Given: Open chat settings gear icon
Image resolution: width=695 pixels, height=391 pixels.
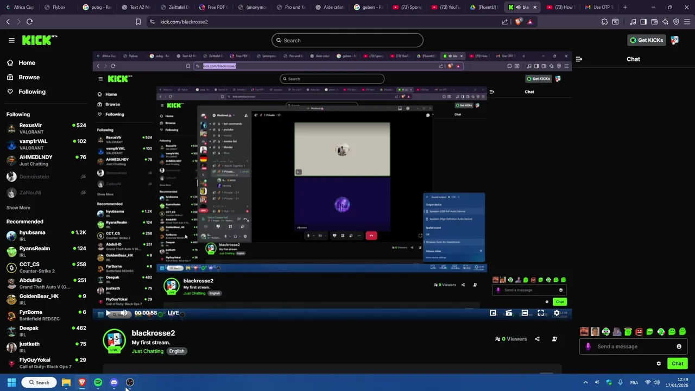Looking at the screenshot, I should pyautogui.click(x=659, y=364).
